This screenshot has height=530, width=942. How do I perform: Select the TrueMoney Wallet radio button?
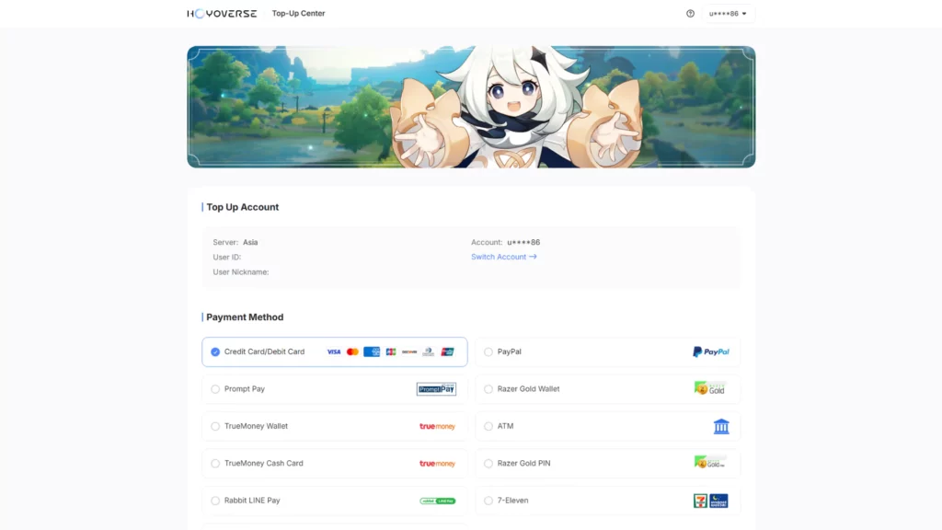click(x=215, y=427)
